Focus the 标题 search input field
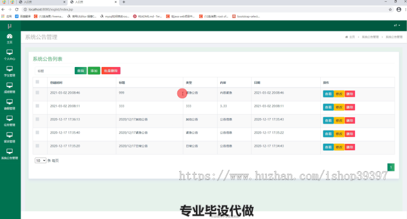407x219 pixels. pyautogui.click(x=54, y=71)
